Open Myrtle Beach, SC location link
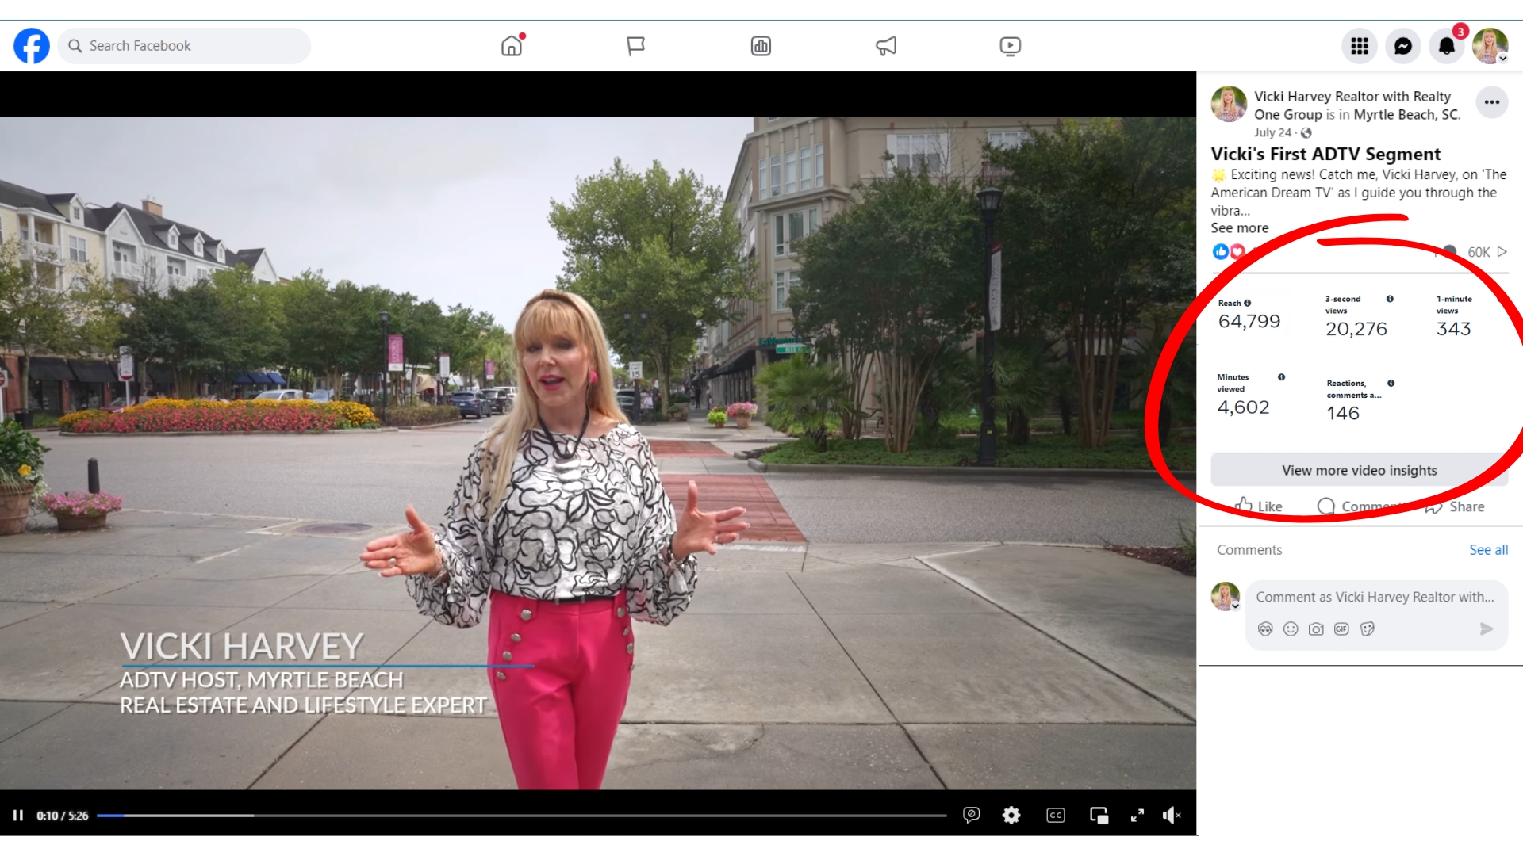 [1406, 115]
